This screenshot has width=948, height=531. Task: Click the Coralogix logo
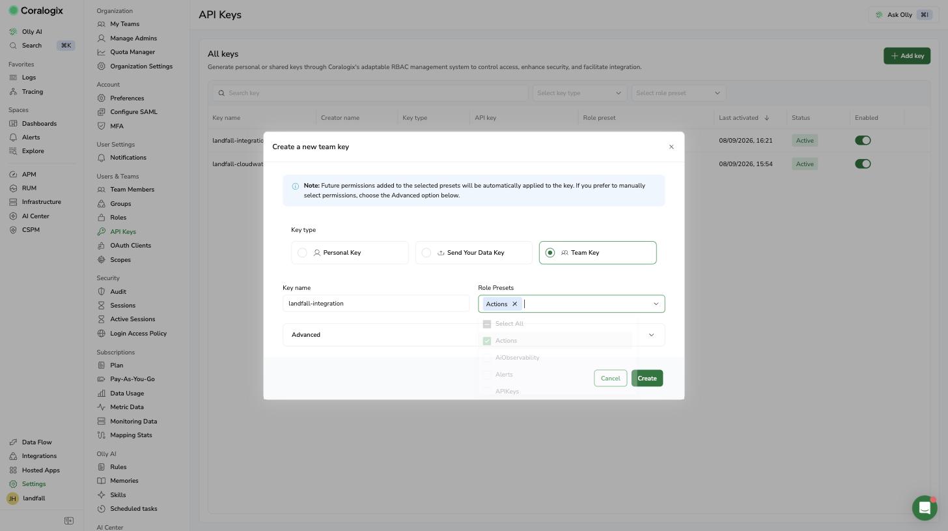[x=36, y=10]
